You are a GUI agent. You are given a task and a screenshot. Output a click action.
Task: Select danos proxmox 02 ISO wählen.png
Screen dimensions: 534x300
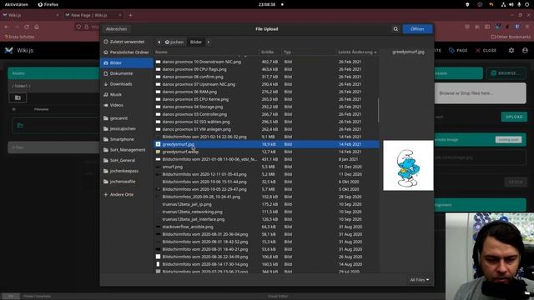[x=266, y=122]
